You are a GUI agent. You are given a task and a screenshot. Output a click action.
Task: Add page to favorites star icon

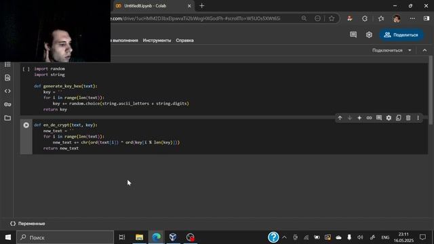point(332,18)
